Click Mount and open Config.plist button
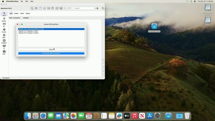The width and height of the screenshot is (215, 121). pos(51,53)
